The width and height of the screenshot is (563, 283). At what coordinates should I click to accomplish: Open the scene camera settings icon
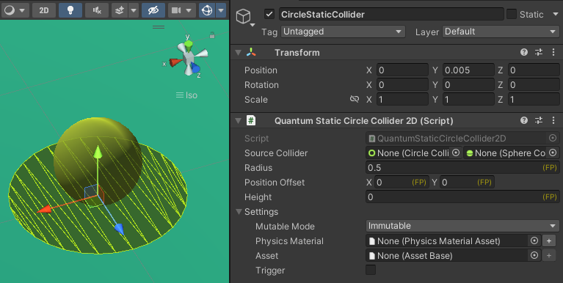click(x=176, y=10)
